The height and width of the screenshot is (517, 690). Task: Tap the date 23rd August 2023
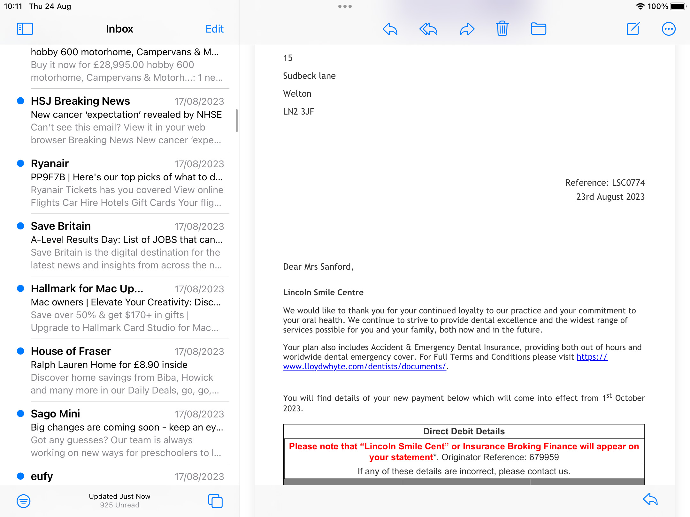tap(610, 197)
